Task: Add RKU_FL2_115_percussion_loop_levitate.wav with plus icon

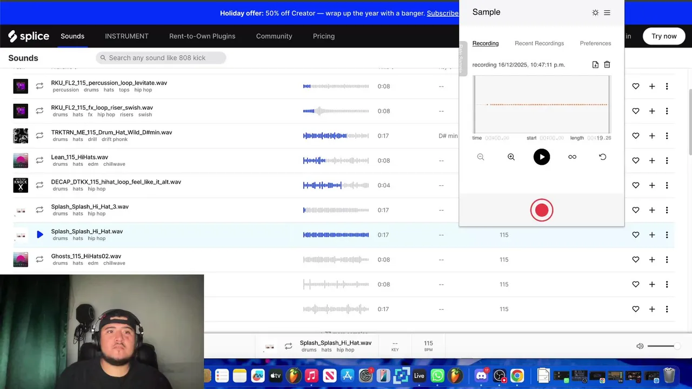Action: (652, 86)
